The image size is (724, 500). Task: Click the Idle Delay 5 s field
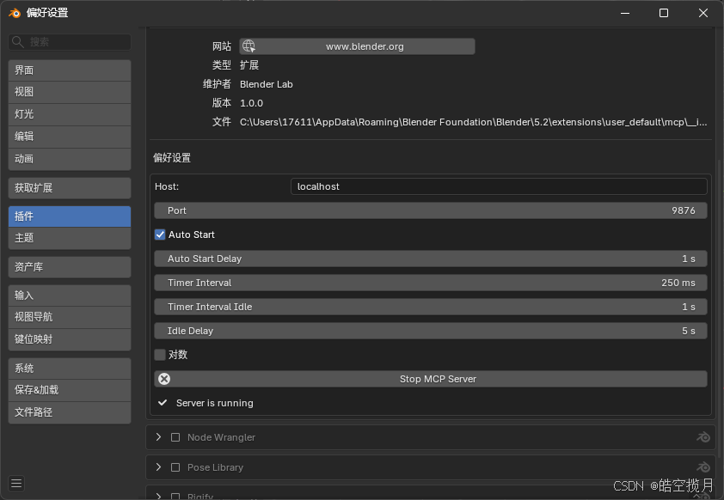(x=431, y=330)
